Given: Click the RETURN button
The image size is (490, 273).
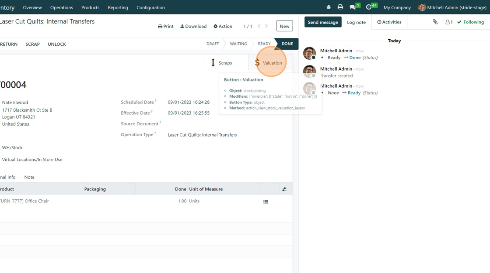Looking at the screenshot, I should [x=9, y=44].
